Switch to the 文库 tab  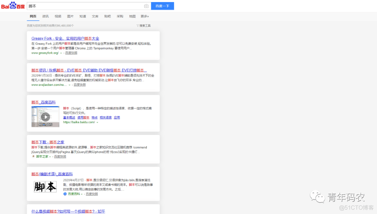[x=95, y=16]
